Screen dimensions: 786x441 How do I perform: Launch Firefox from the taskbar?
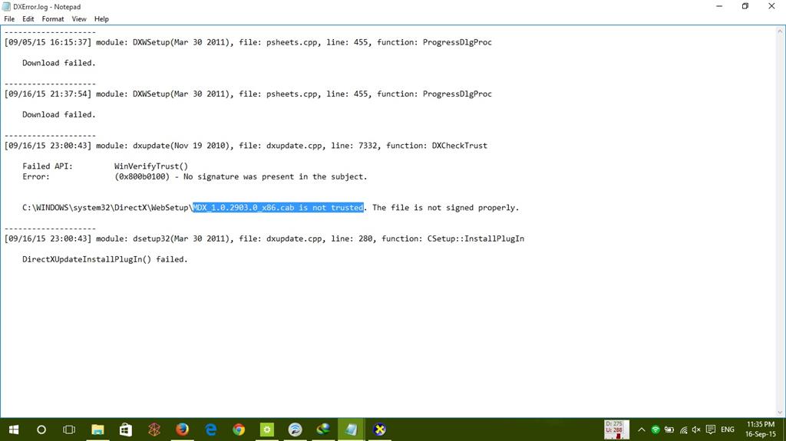(182, 429)
